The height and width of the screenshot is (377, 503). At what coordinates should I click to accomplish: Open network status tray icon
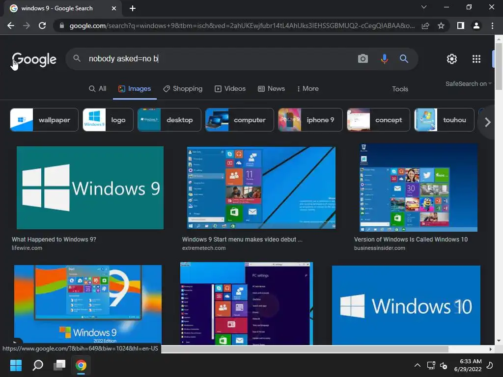click(431, 365)
